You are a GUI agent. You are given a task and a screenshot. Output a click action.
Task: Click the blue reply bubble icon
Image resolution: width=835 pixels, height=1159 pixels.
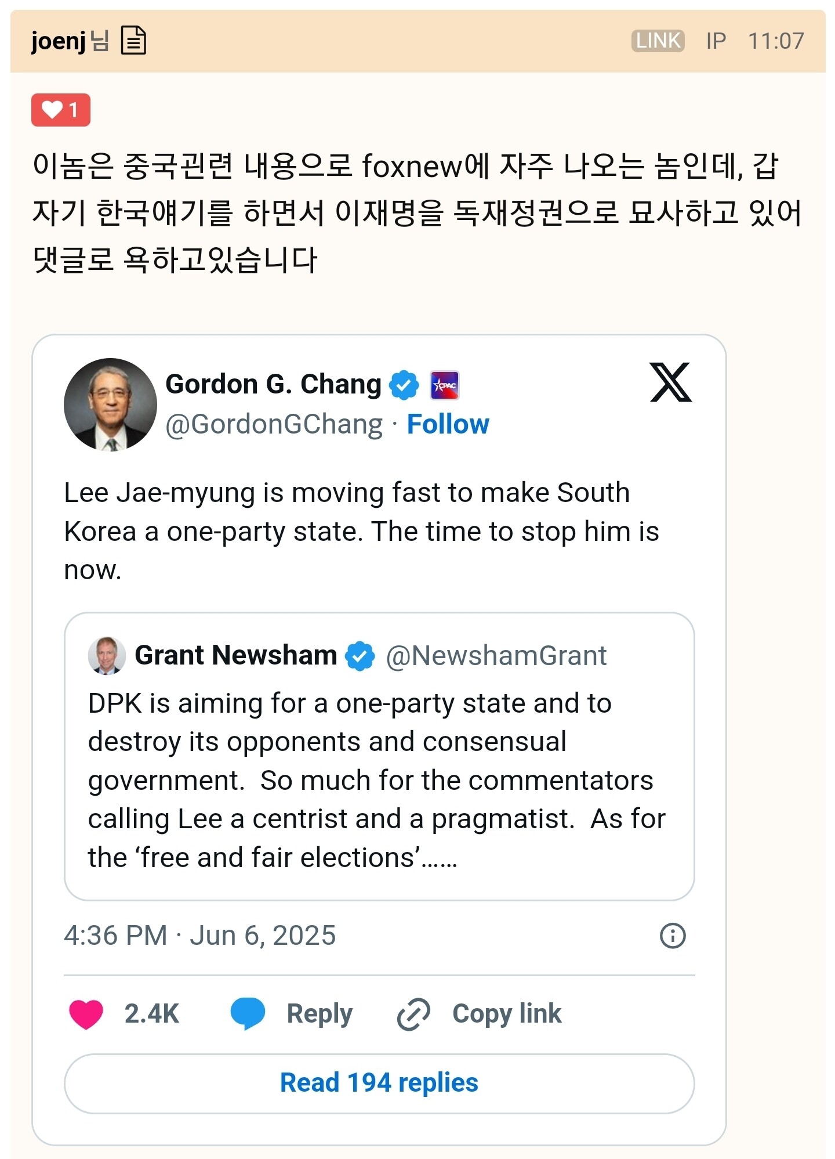coord(248,1013)
